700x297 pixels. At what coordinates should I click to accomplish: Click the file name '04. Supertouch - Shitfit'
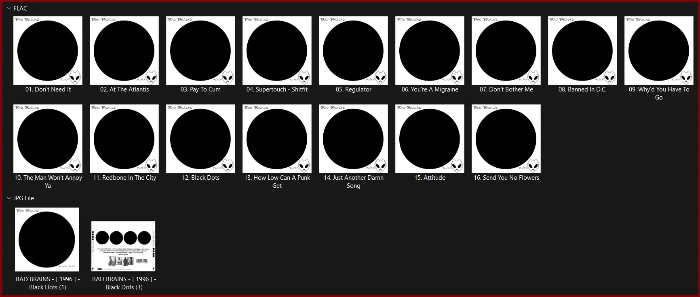(277, 89)
